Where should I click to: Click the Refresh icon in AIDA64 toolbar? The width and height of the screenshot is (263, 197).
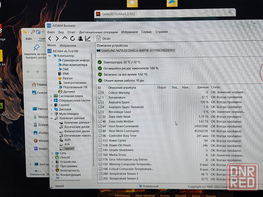pyautogui.click(x=73, y=38)
